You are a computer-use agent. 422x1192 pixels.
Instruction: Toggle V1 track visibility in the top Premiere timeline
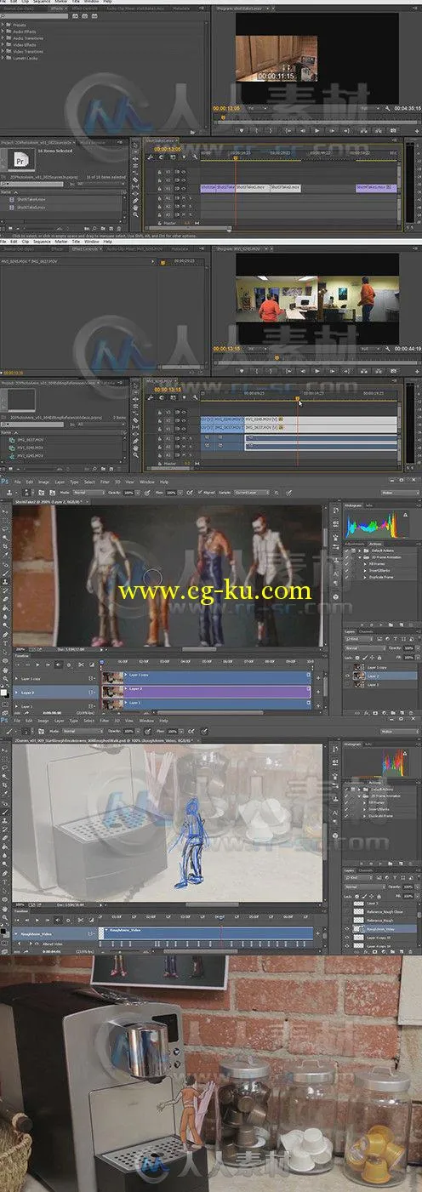click(x=184, y=189)
